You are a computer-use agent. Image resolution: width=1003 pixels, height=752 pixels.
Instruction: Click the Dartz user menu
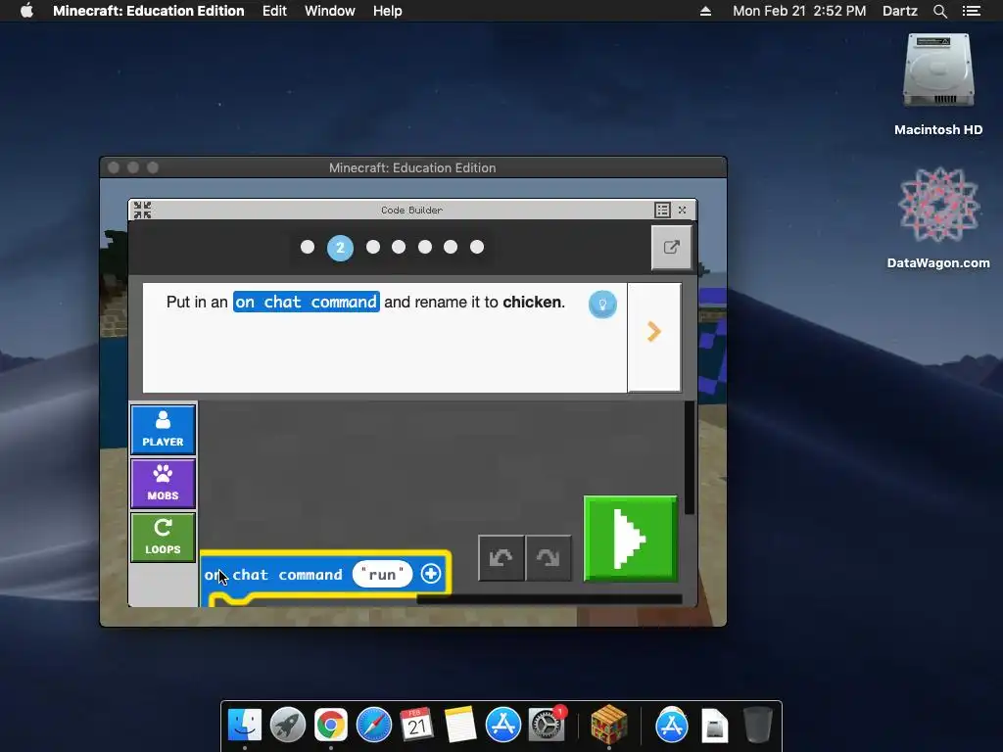pyautogui.click(x=899, y=11)
